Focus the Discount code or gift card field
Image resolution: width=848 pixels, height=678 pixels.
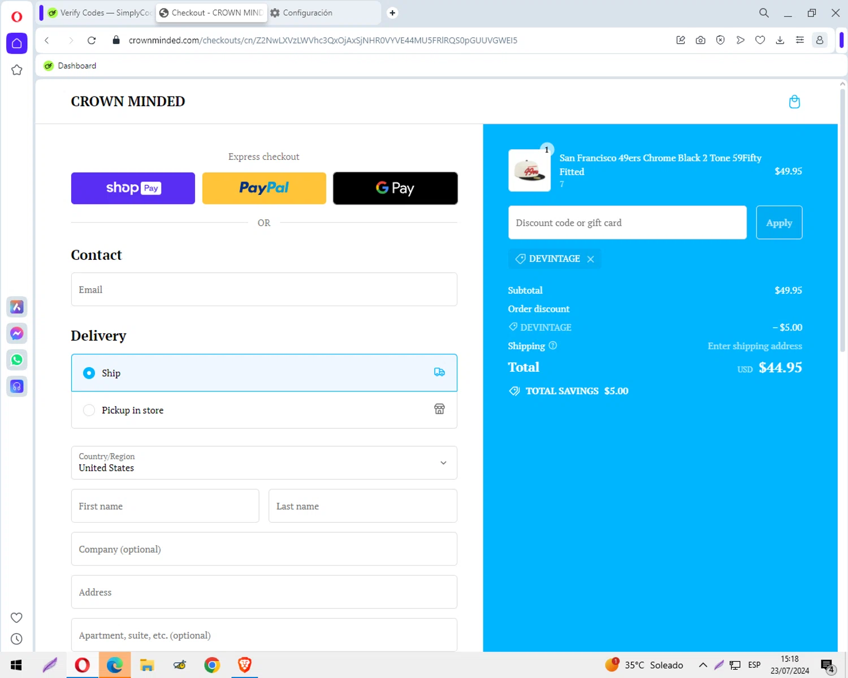[x=628, y=223]
